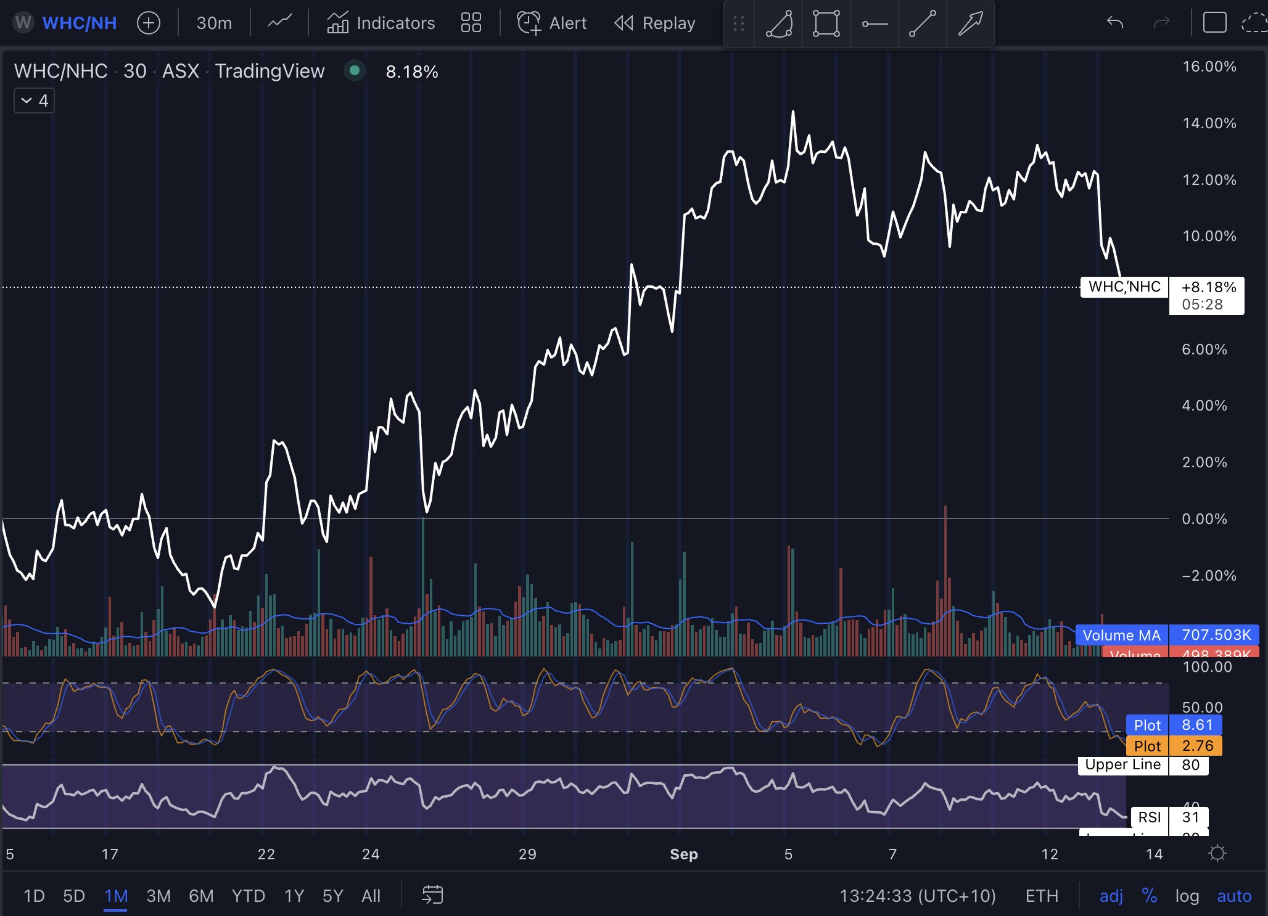
Task: Open the Indicators panel
Action: (x=381, y=23)
